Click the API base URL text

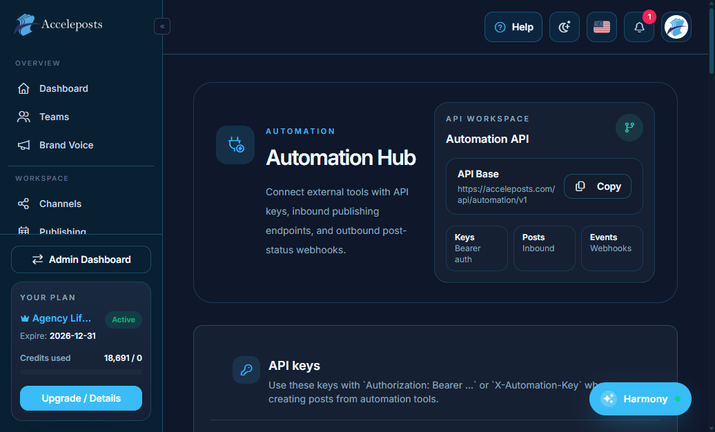coord(506,195)
